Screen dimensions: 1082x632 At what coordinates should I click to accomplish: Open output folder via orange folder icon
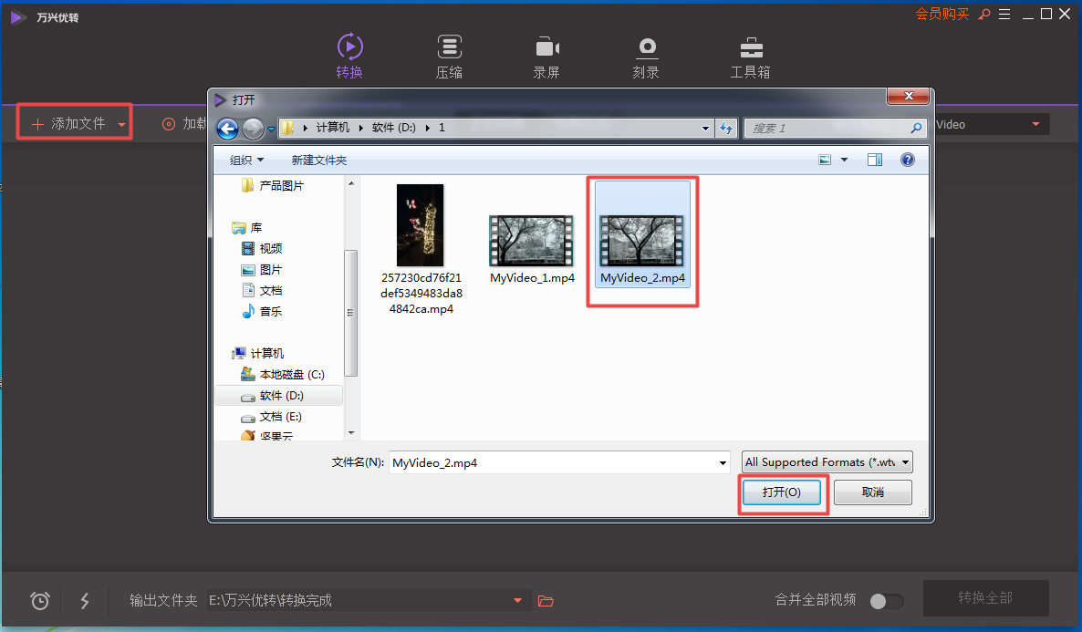click(546, 600)
